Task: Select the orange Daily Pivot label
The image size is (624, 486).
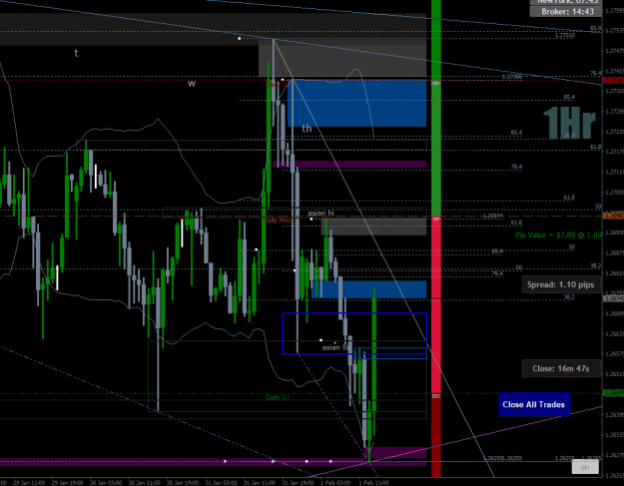Action: pyautogui.click(x=278, y=220)
